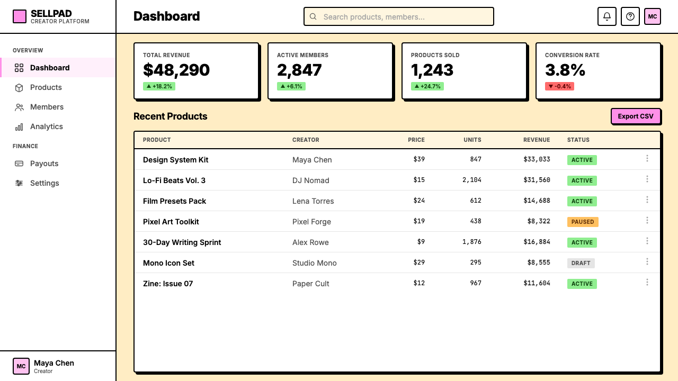This screenshot has height=381, width=678.
Task: Click revenue value $33,033
Action: (x=537, y=159)
